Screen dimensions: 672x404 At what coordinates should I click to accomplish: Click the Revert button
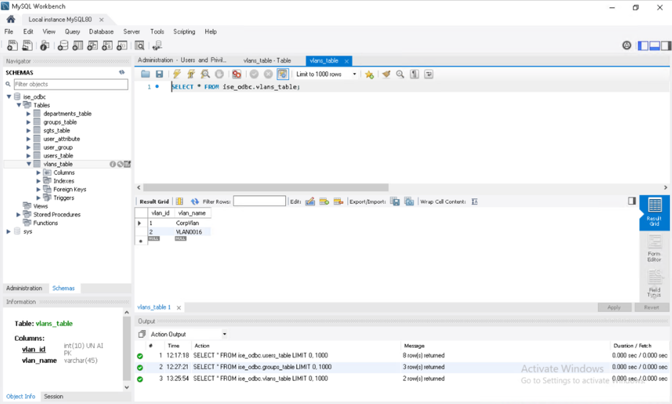point(651,307)
